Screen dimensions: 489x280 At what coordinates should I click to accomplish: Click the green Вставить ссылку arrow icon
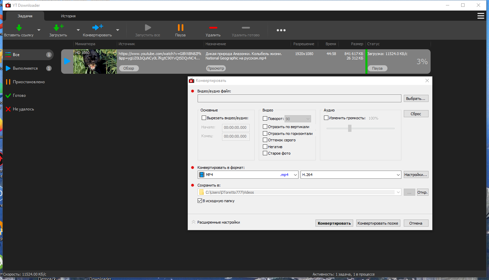click(x=19, y=28)
